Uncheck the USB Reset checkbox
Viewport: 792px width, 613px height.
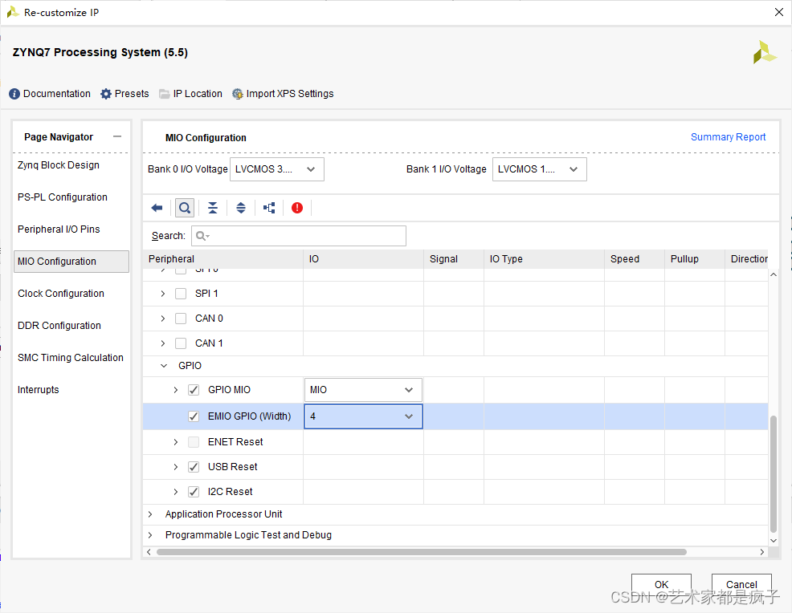tap(194, 467)
